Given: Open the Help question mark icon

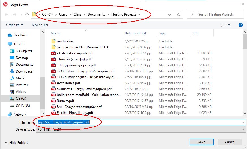Looking at the screenshot, I should [241, 25].
